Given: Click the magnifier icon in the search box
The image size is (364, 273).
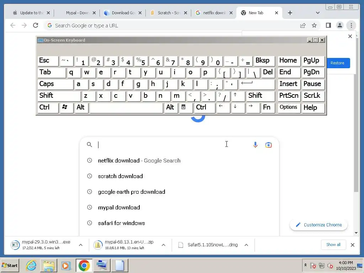Looking at the screenshot, I should click(89, 145).
